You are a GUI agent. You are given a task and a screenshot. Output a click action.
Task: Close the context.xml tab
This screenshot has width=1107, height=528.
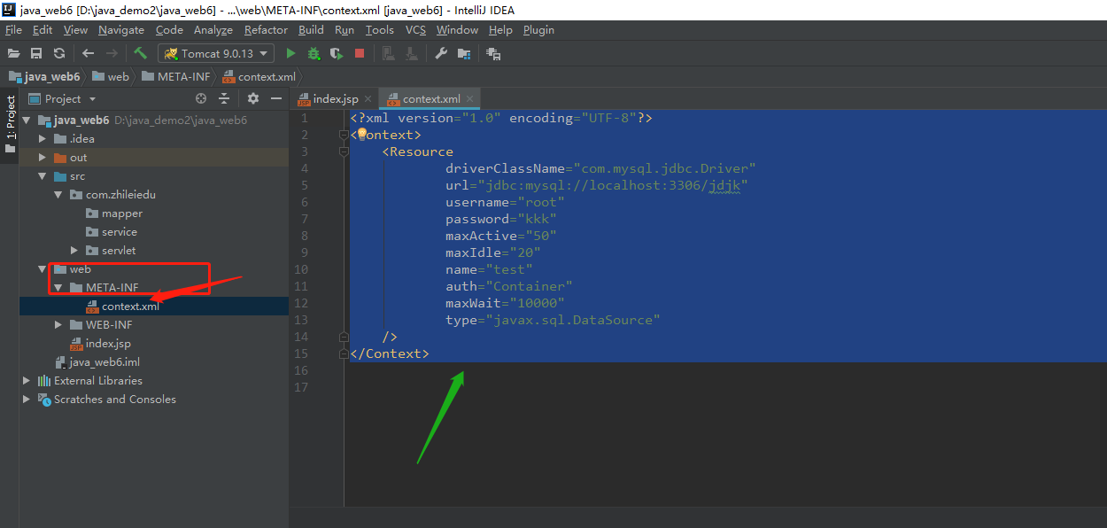(470, 99)
